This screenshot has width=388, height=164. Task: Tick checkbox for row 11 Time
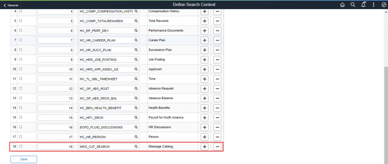(x=21, y=79)
